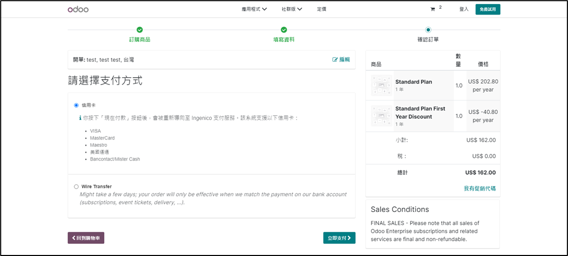568x256 pixels.
Task: Click the 我有促銷代碼 link
Action: [x=480, y=189]
